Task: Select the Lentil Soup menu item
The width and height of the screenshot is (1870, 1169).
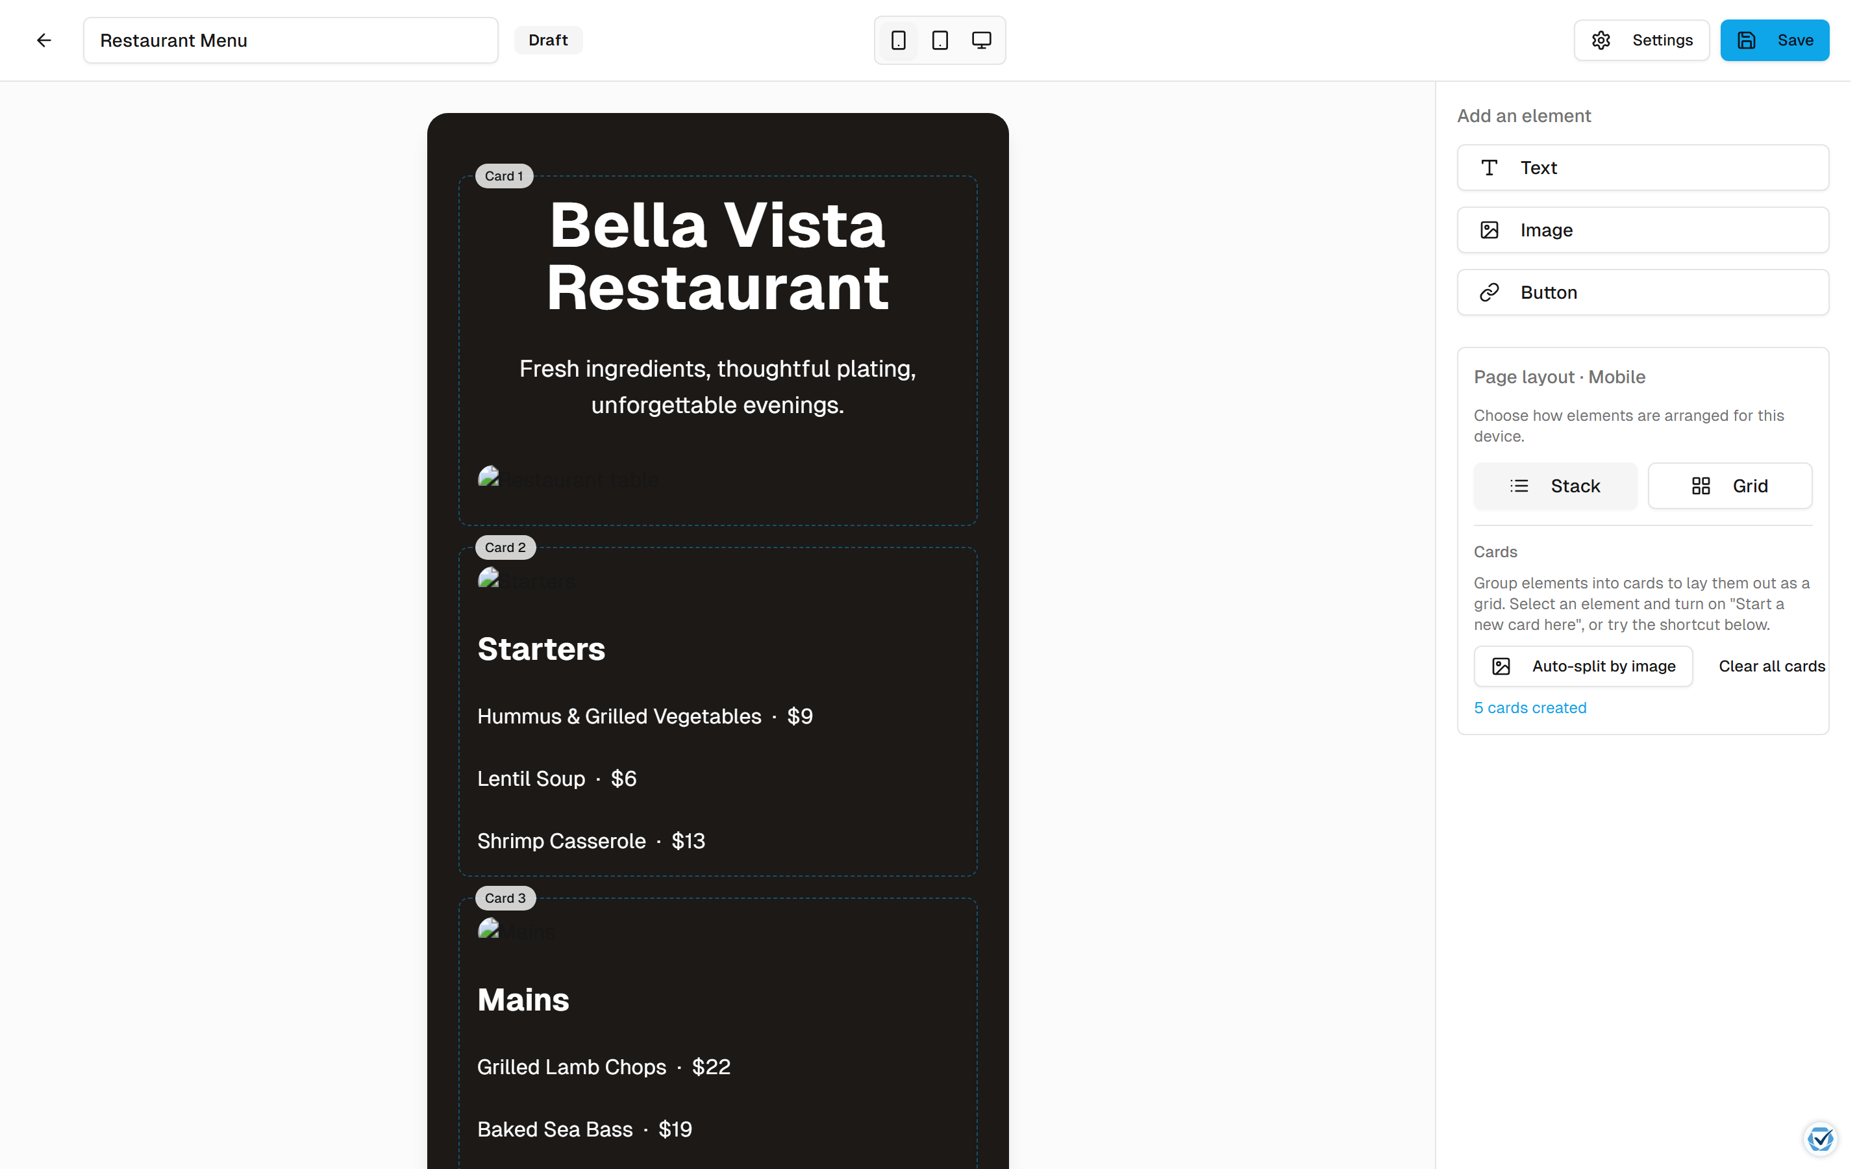Action: click(x=556, y=779)
